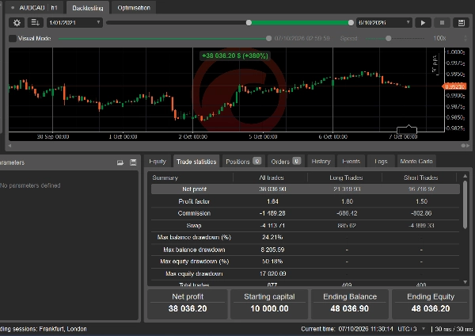
Task: Click the parameters save icon
Action: tap(133, 162)
